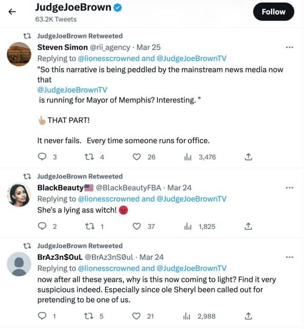Open the @JudgeJoeBrownTV mention in the quoted text
Screen dimensions: 308x329
(72, 89)
